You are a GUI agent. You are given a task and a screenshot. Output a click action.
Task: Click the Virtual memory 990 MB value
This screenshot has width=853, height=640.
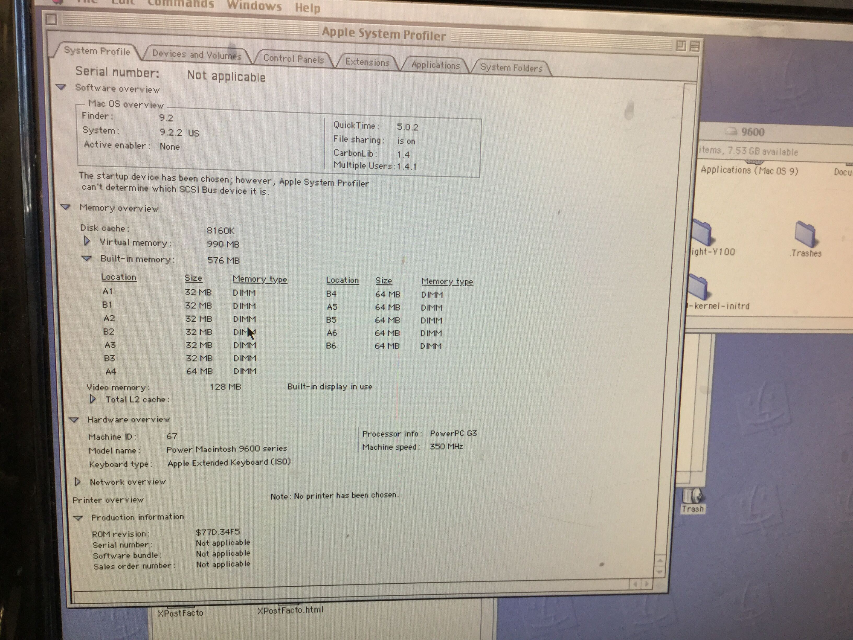pos(223,244)
